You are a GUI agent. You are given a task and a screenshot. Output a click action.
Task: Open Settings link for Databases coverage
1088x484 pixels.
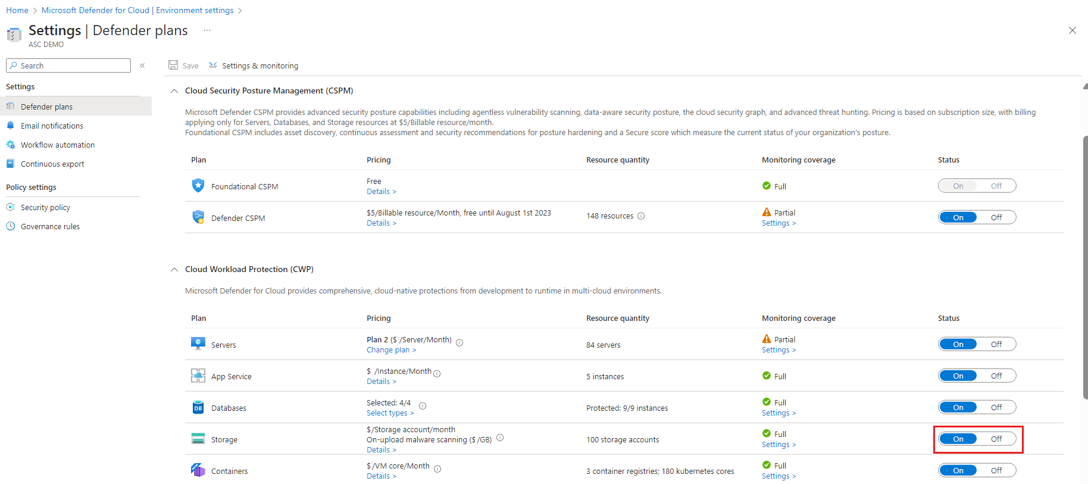(x=779, y=413)
